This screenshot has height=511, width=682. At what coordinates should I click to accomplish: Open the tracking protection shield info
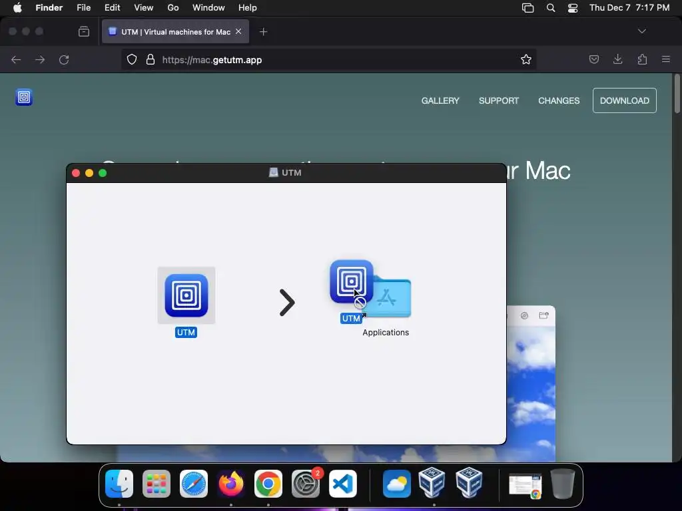point(132,60)
